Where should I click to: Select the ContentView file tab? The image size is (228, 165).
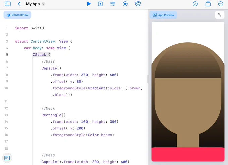point(17,15)
